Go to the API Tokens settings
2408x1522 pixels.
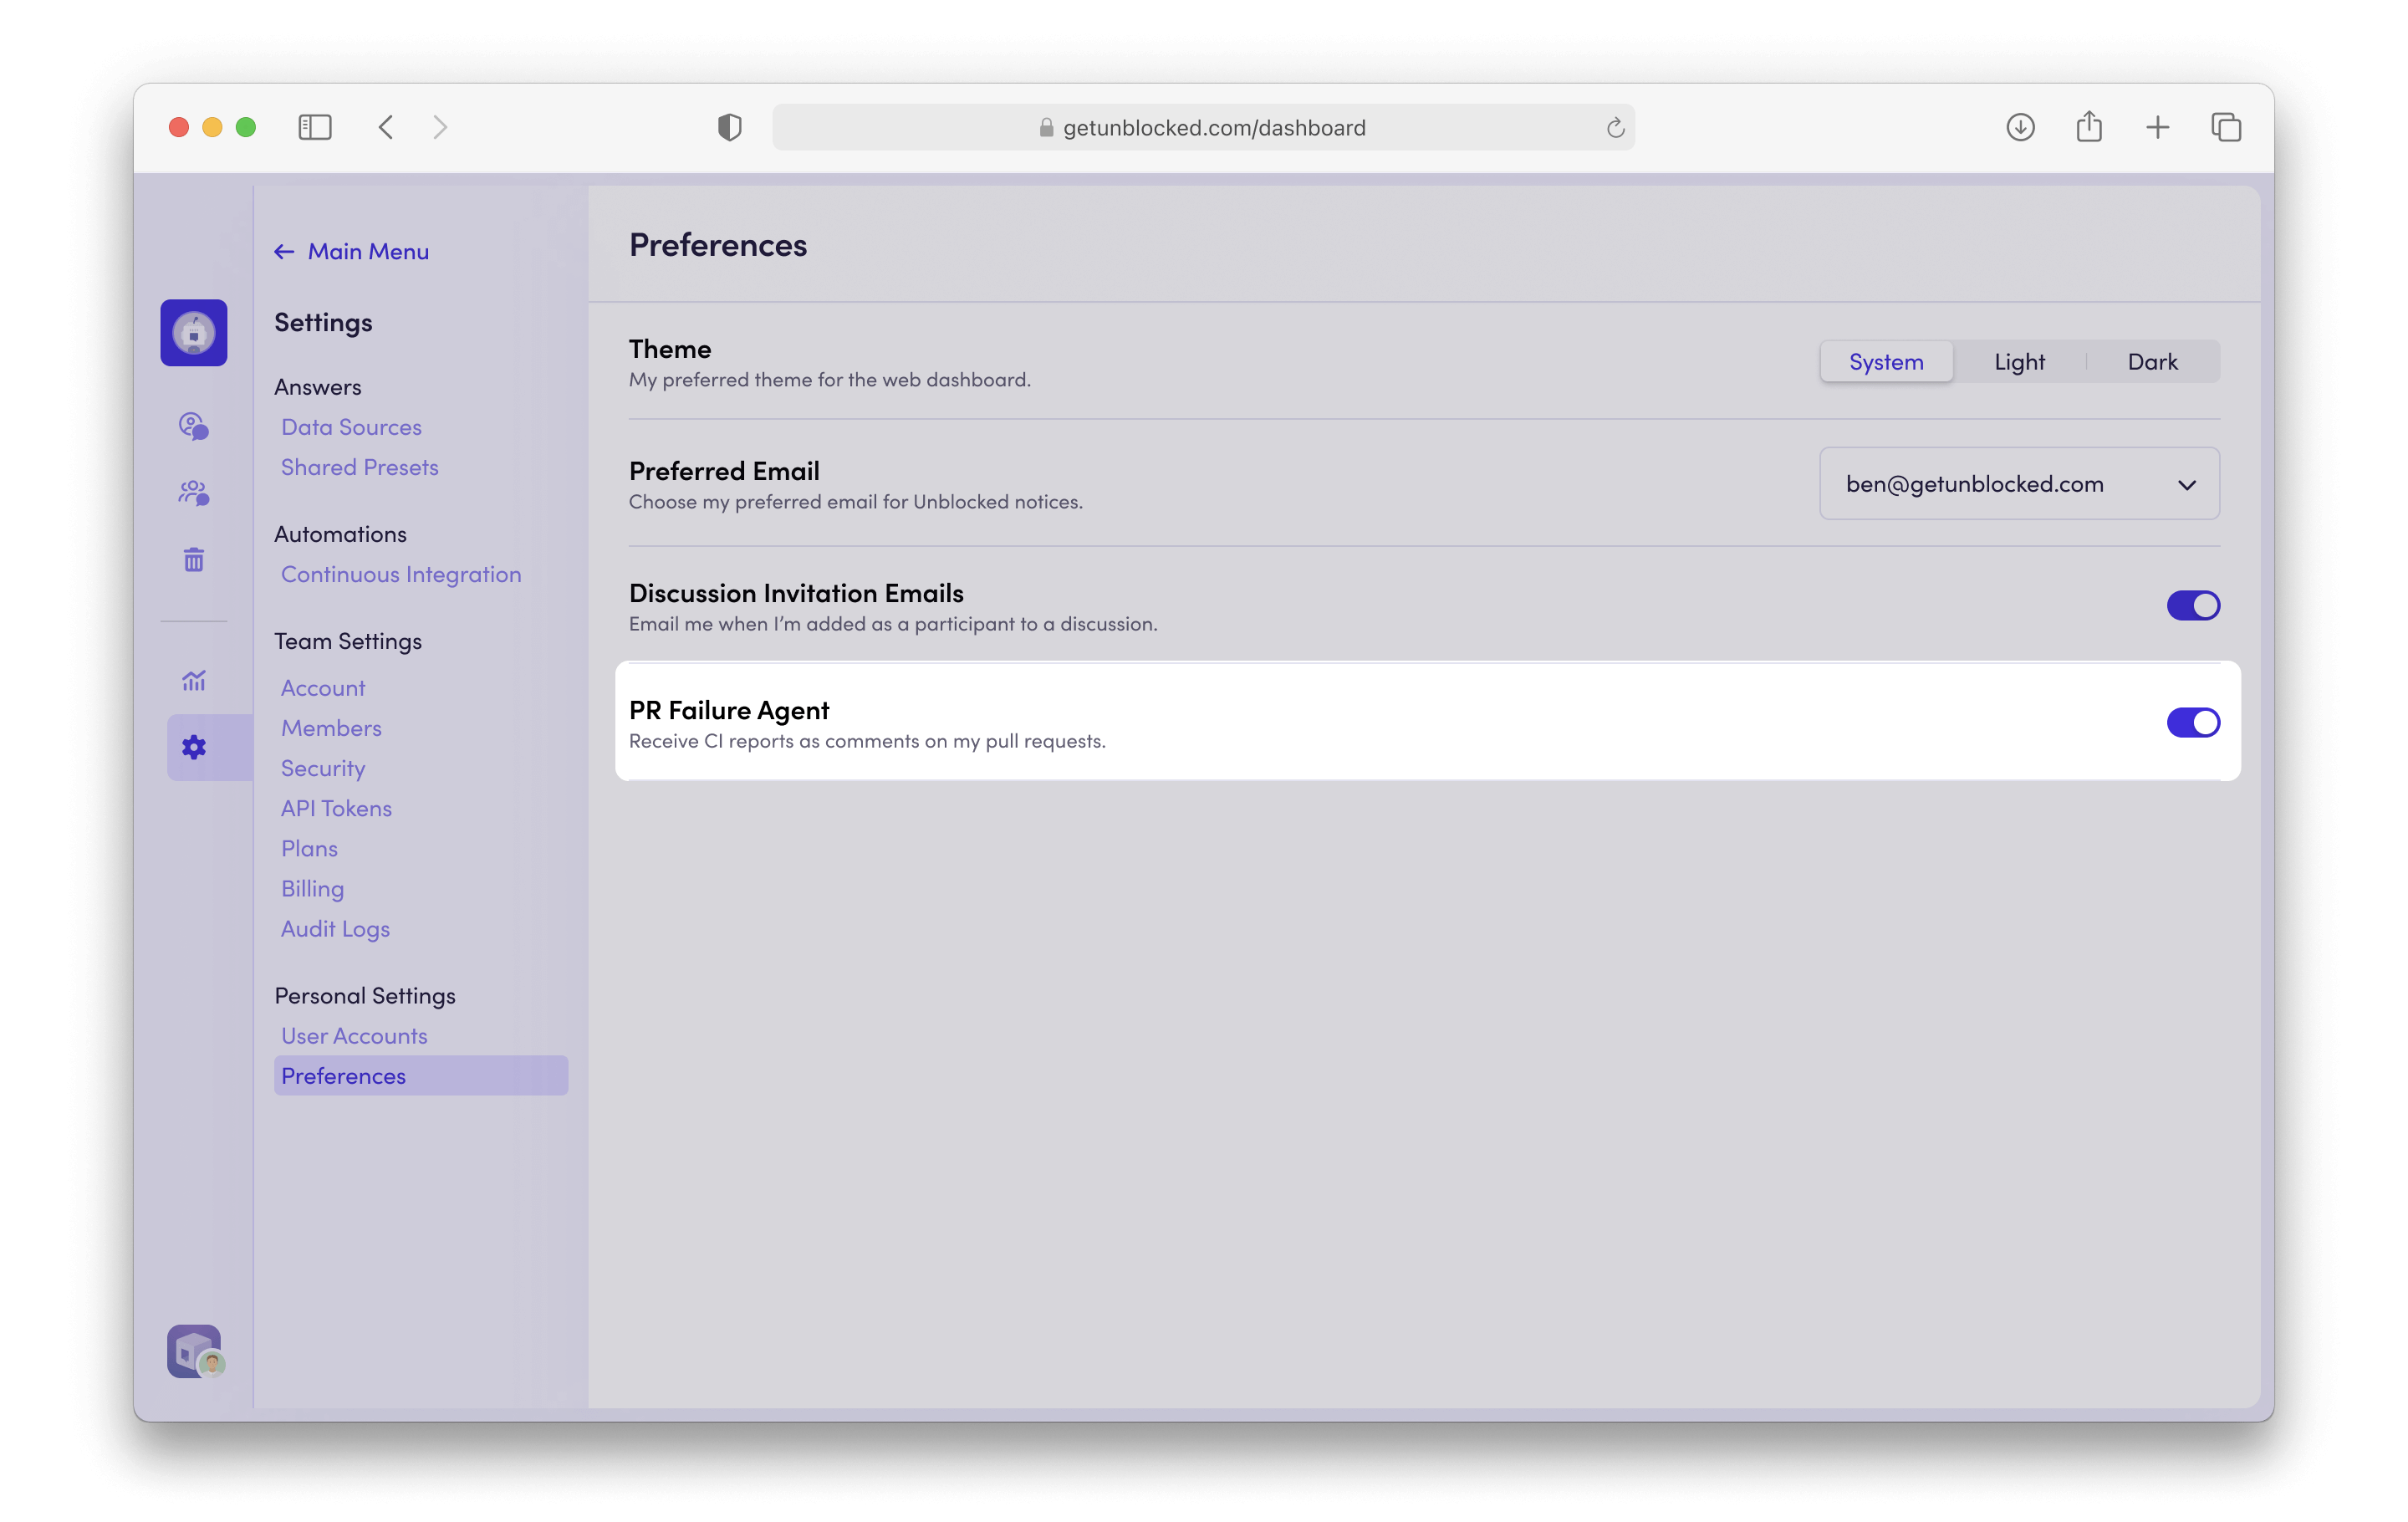coord(336,808)
